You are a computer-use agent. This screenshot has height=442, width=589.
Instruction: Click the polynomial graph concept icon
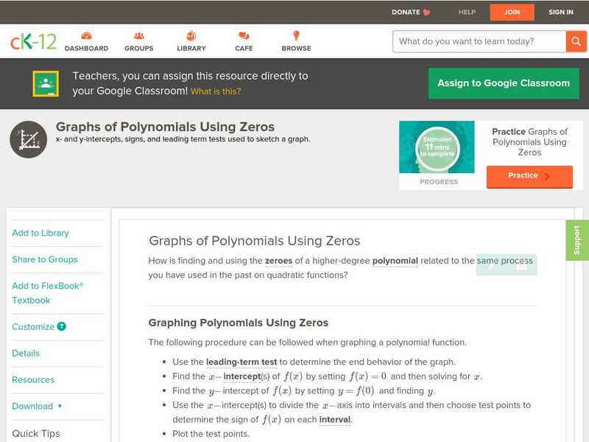(29, 139)
